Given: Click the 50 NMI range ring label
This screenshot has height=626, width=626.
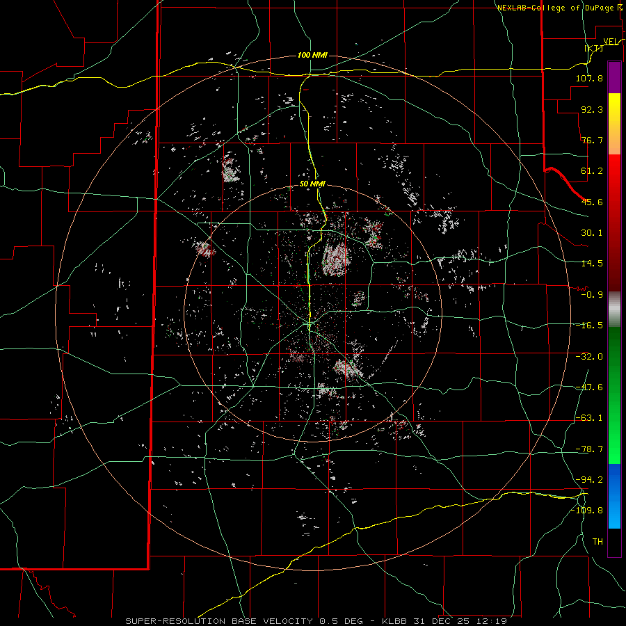Looking at the screenshot, I should [312, 184].
